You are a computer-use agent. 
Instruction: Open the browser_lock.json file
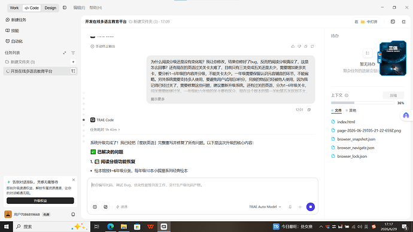[349, 156]
